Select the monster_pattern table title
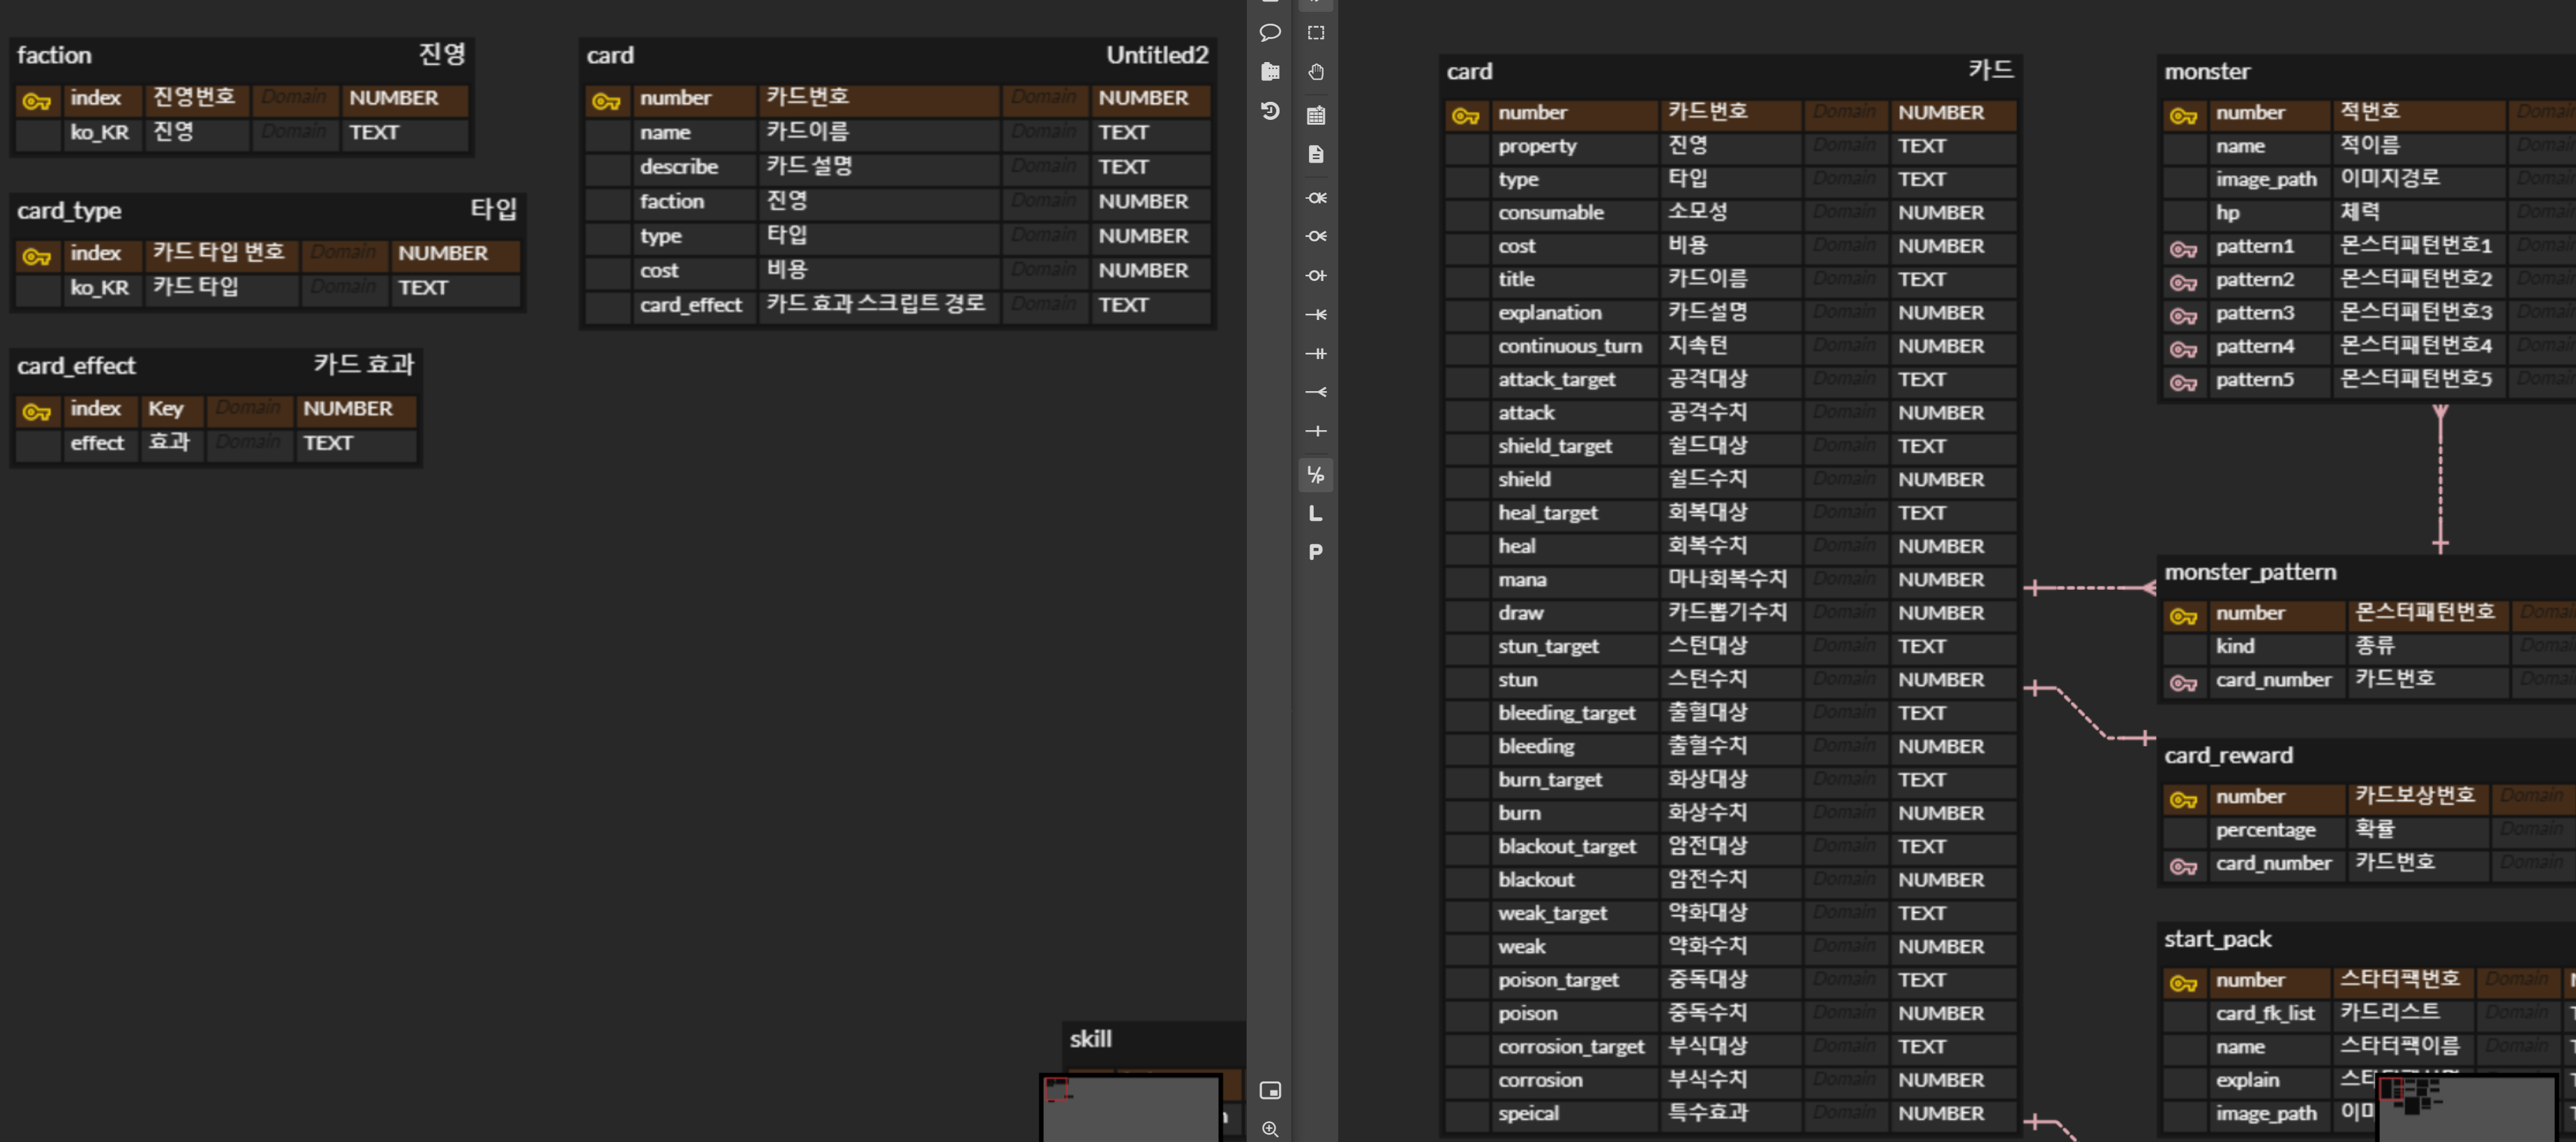2576x1142 pixels. click(2250, 572)
